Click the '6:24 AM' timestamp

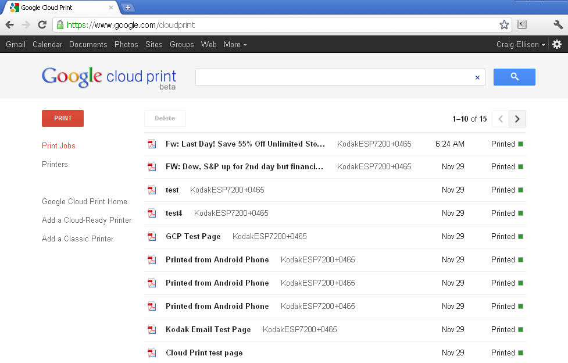(449, 144)
